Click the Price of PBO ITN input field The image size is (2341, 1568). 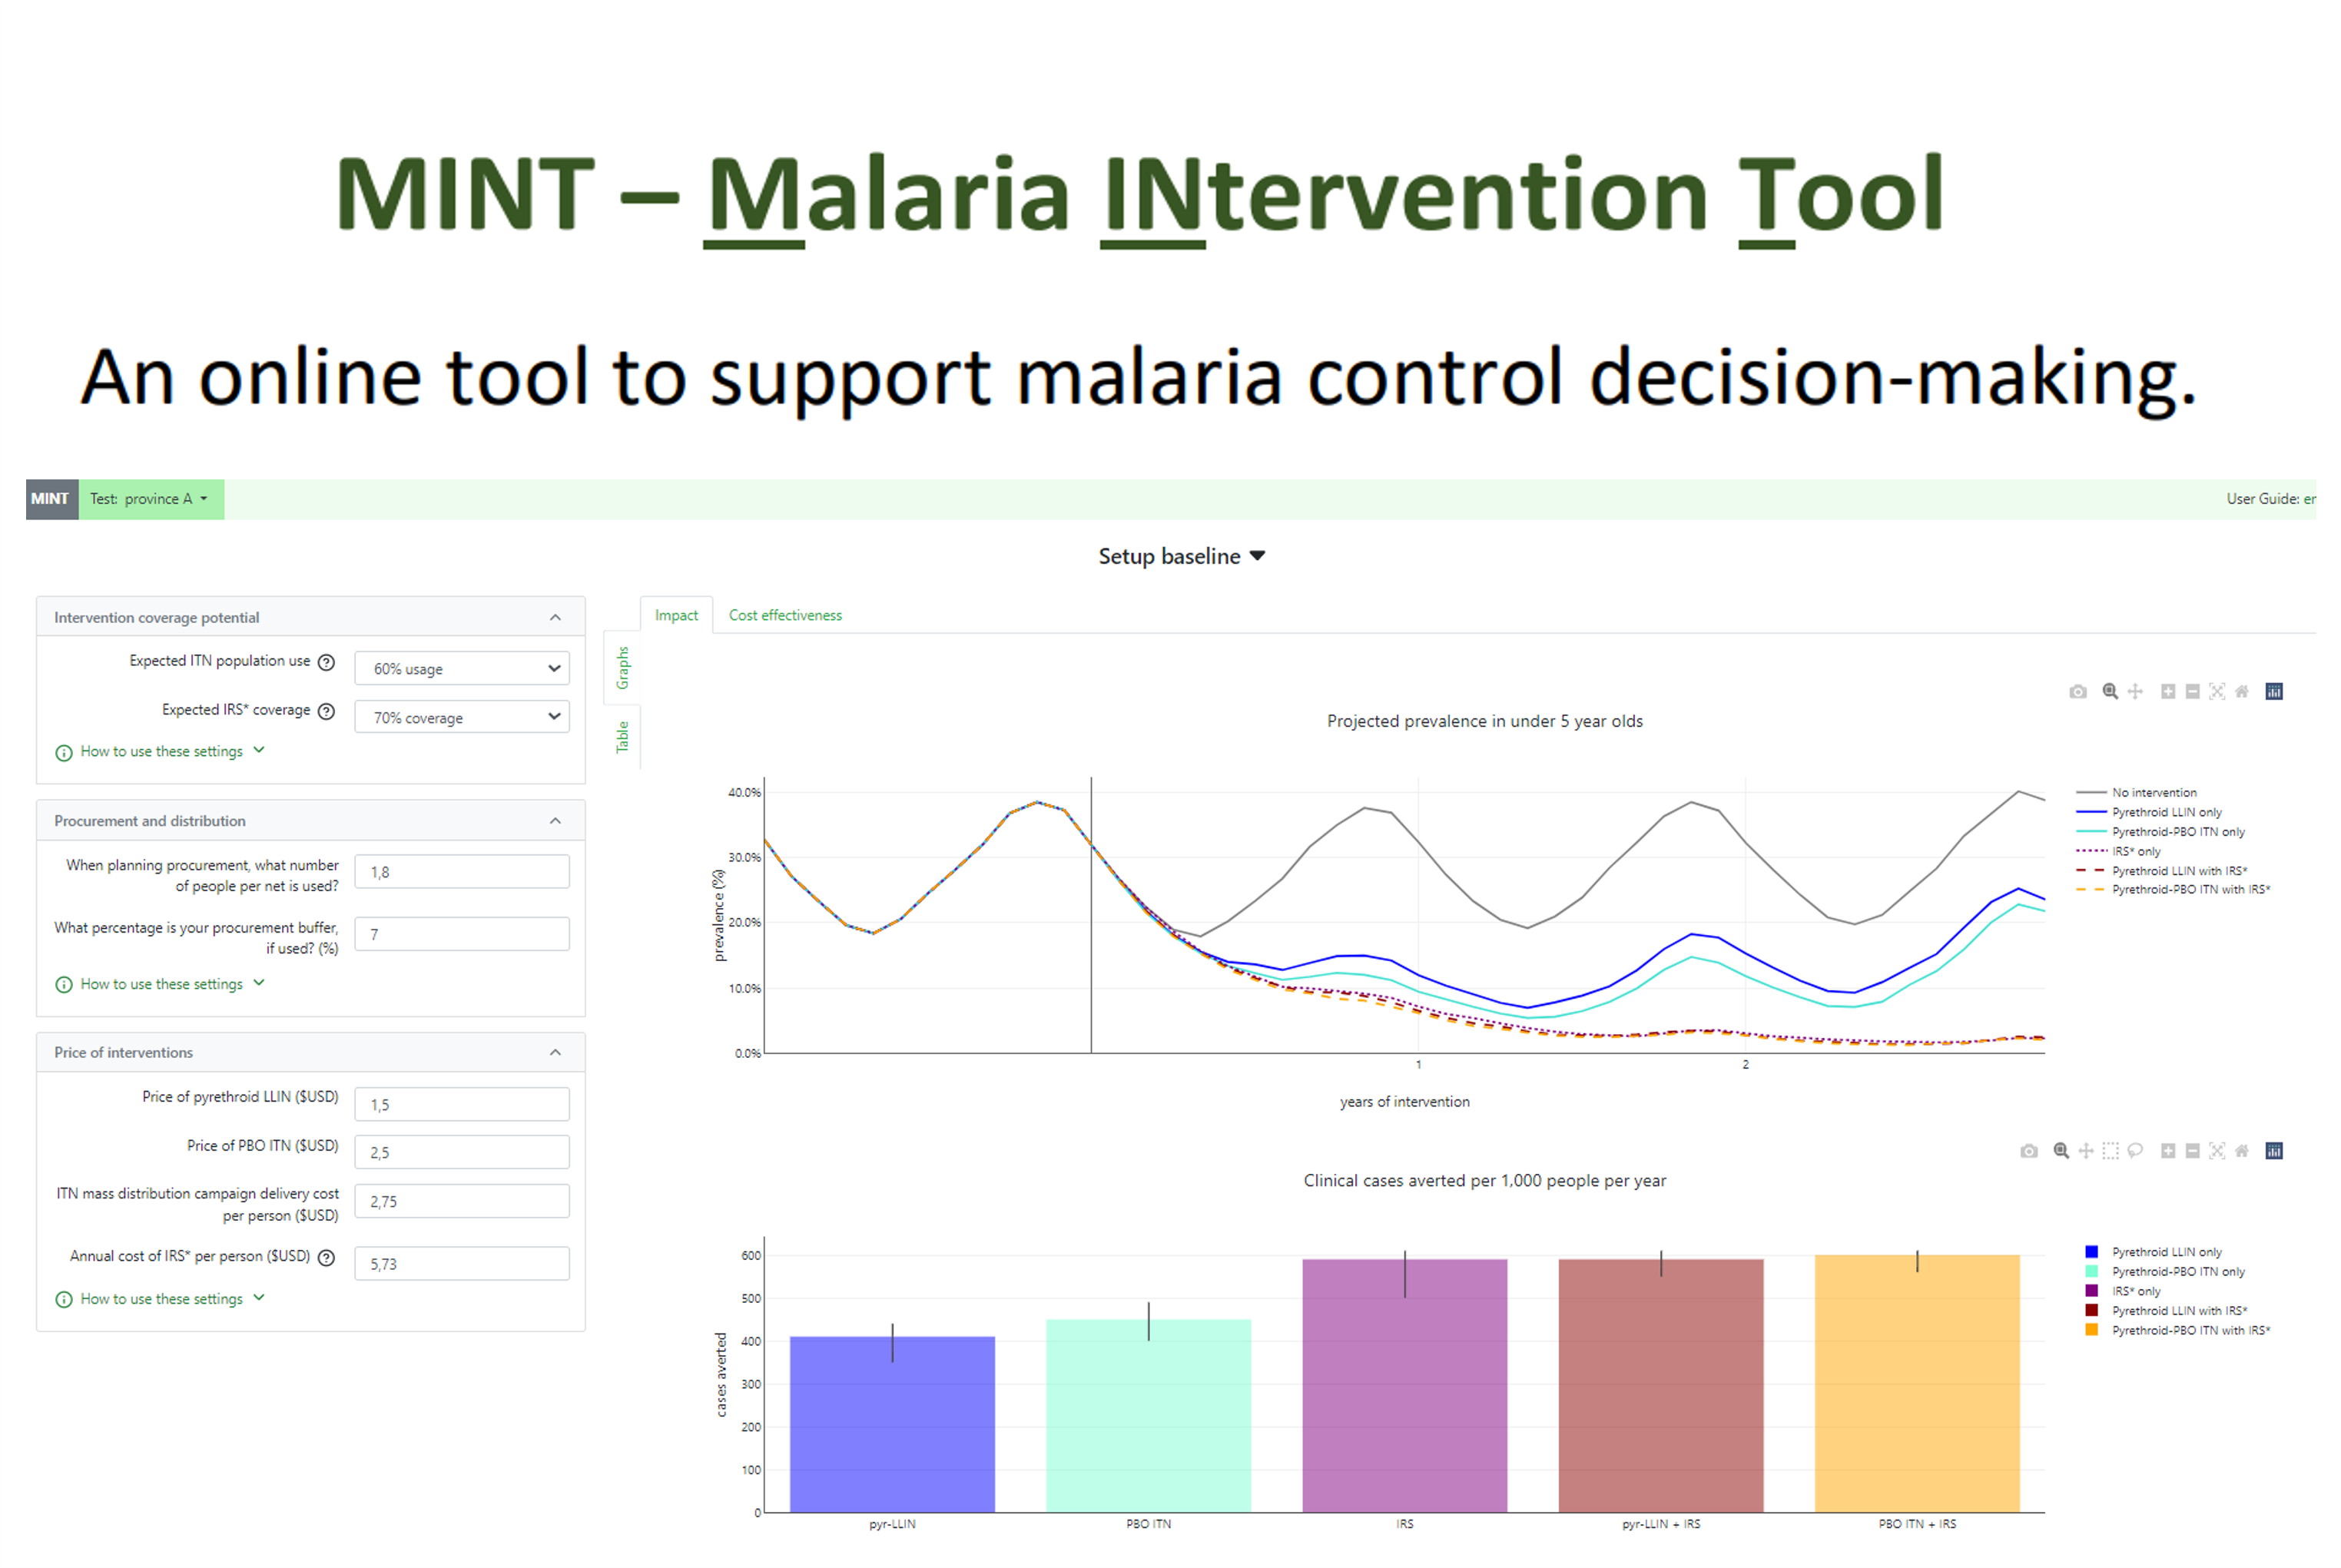point(462,1153)
